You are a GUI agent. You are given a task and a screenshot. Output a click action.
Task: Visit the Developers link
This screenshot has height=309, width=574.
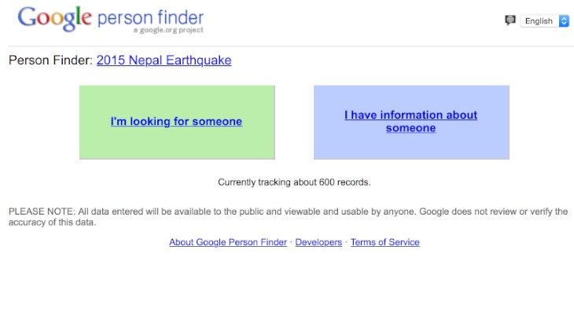tap(318, 242)
